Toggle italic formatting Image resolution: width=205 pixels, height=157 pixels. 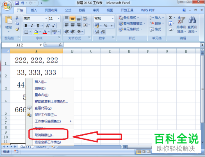tap(32, 25)
